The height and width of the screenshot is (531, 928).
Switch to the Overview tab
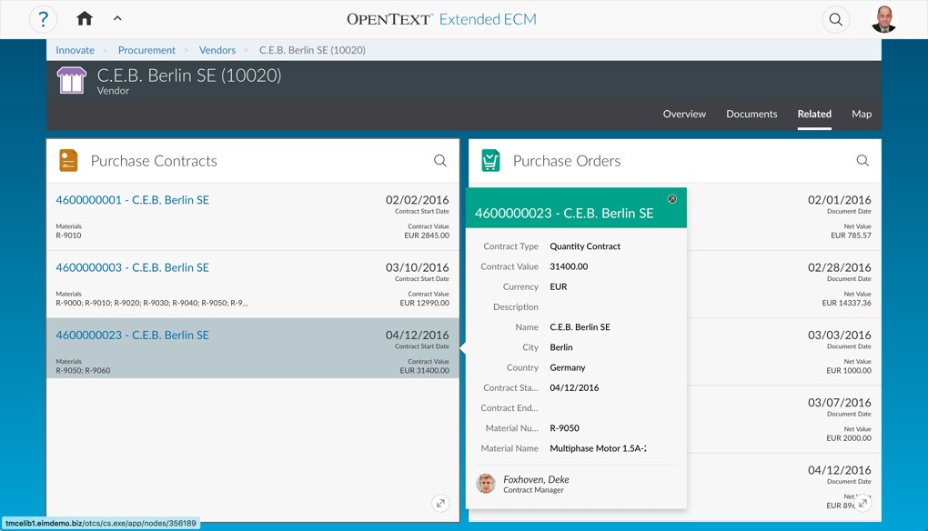point(684,114)
